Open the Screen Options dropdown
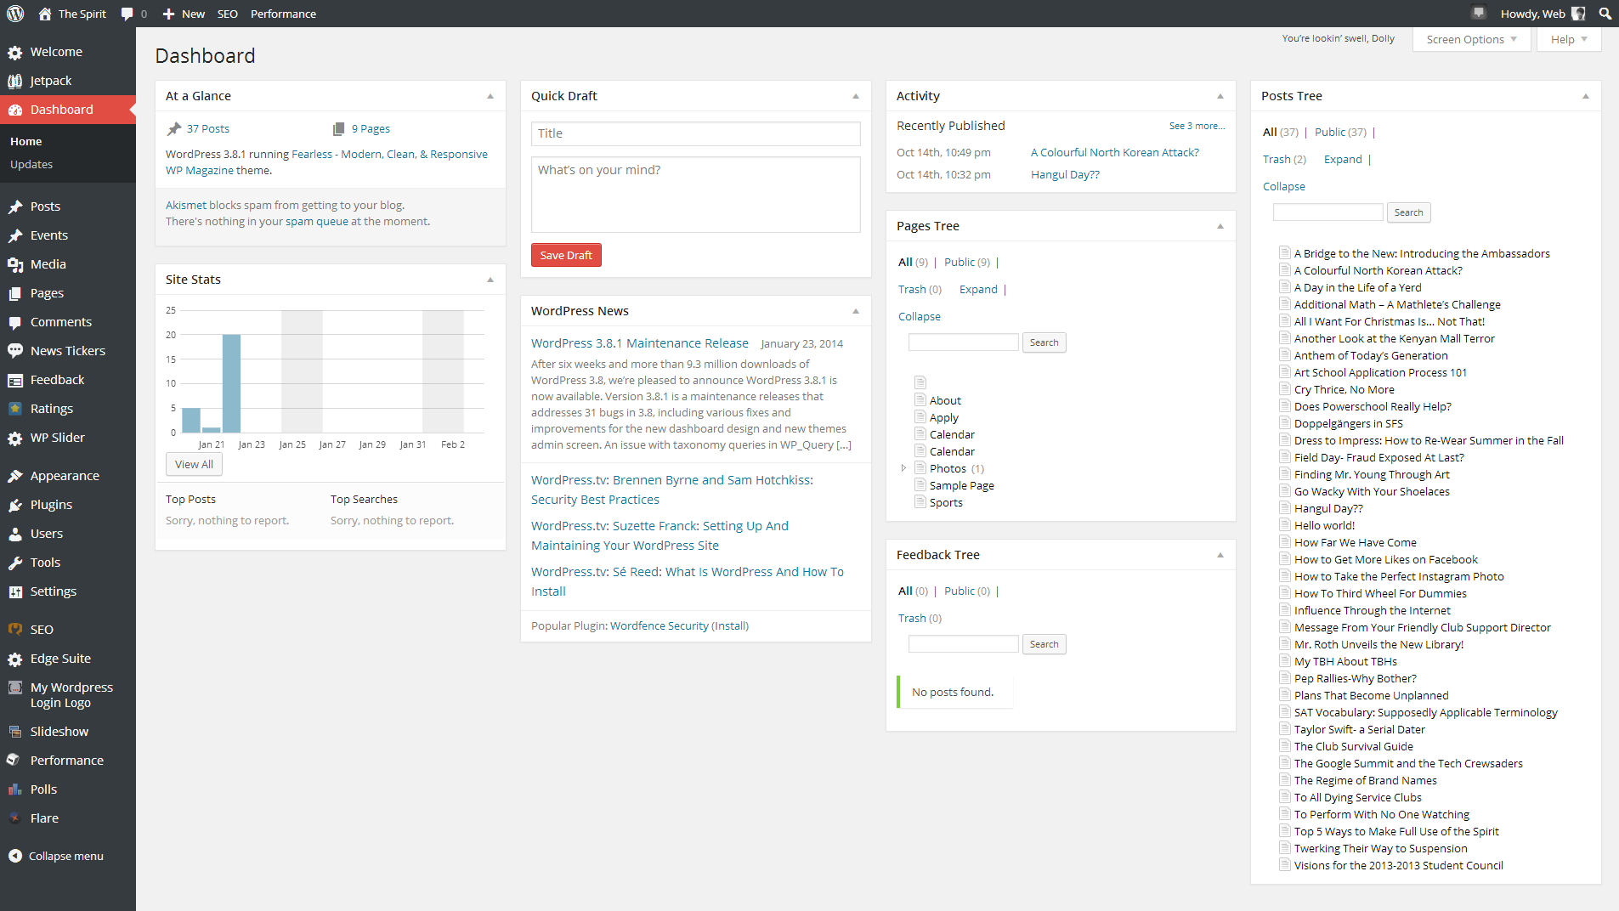 (1472, 39)
